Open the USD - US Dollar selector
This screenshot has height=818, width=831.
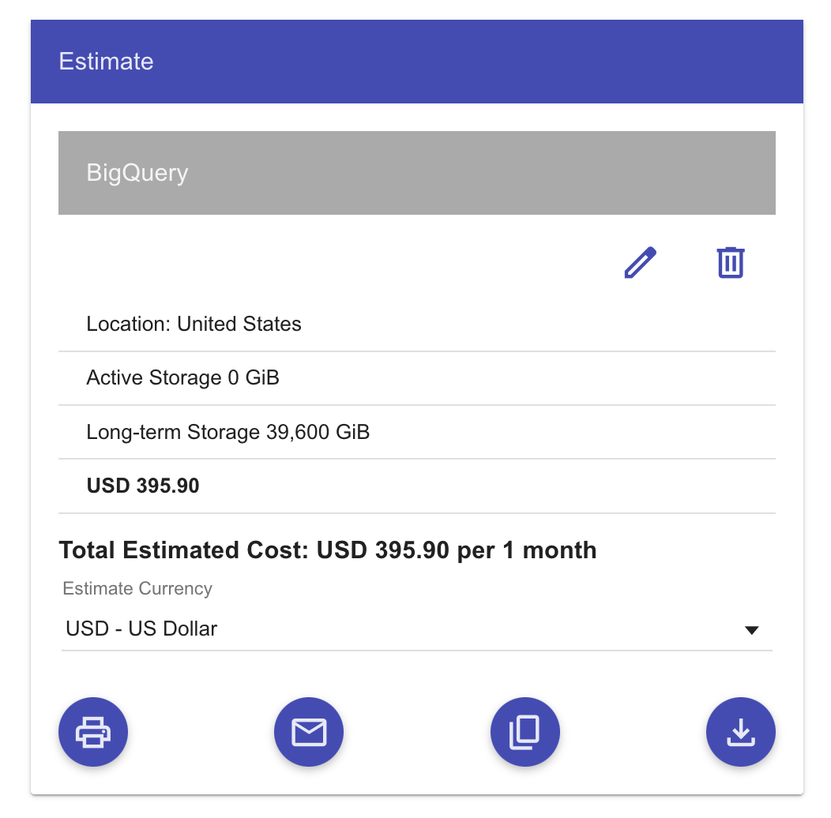pos(142,629)
